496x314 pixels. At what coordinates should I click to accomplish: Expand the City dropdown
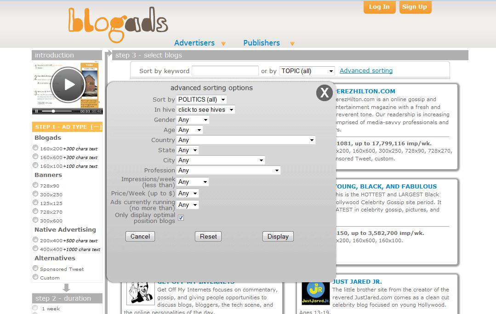click(x=221, y=160)
